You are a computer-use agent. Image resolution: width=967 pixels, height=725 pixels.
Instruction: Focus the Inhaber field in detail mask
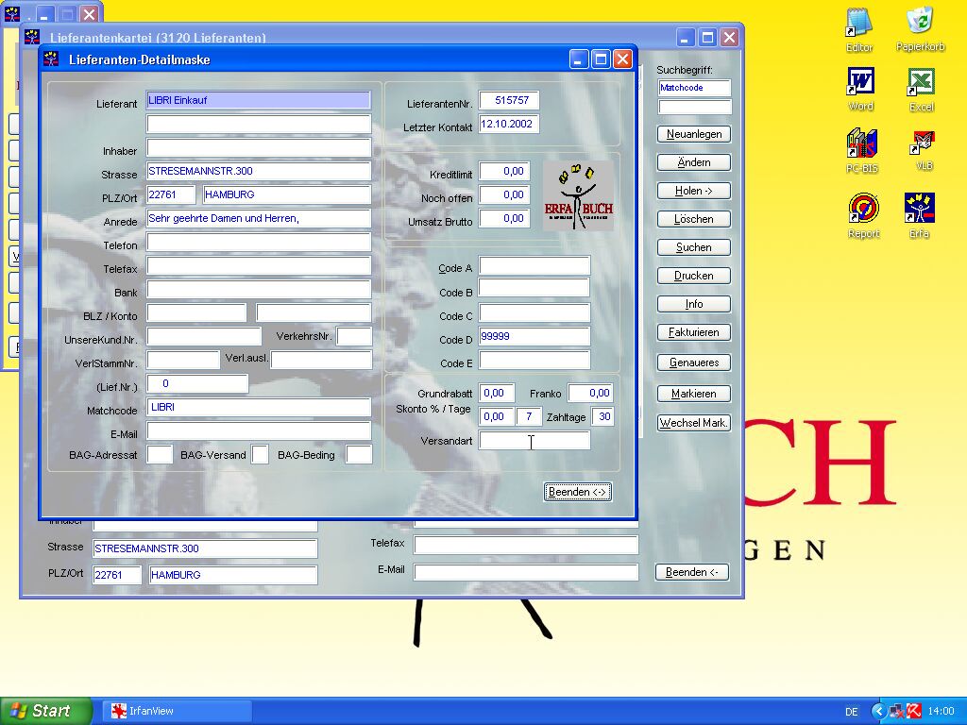(x=259, y=148)
